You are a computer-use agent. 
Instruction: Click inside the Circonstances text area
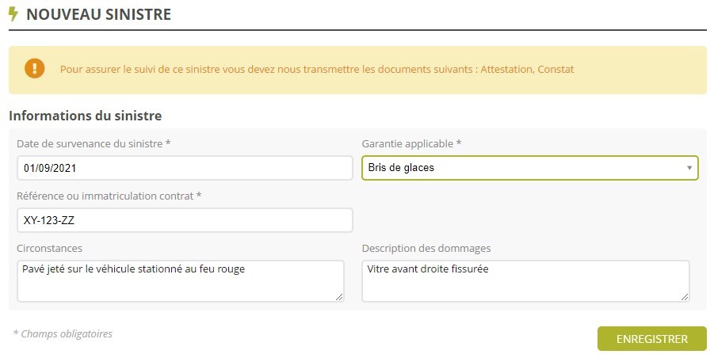coord(180,280)
